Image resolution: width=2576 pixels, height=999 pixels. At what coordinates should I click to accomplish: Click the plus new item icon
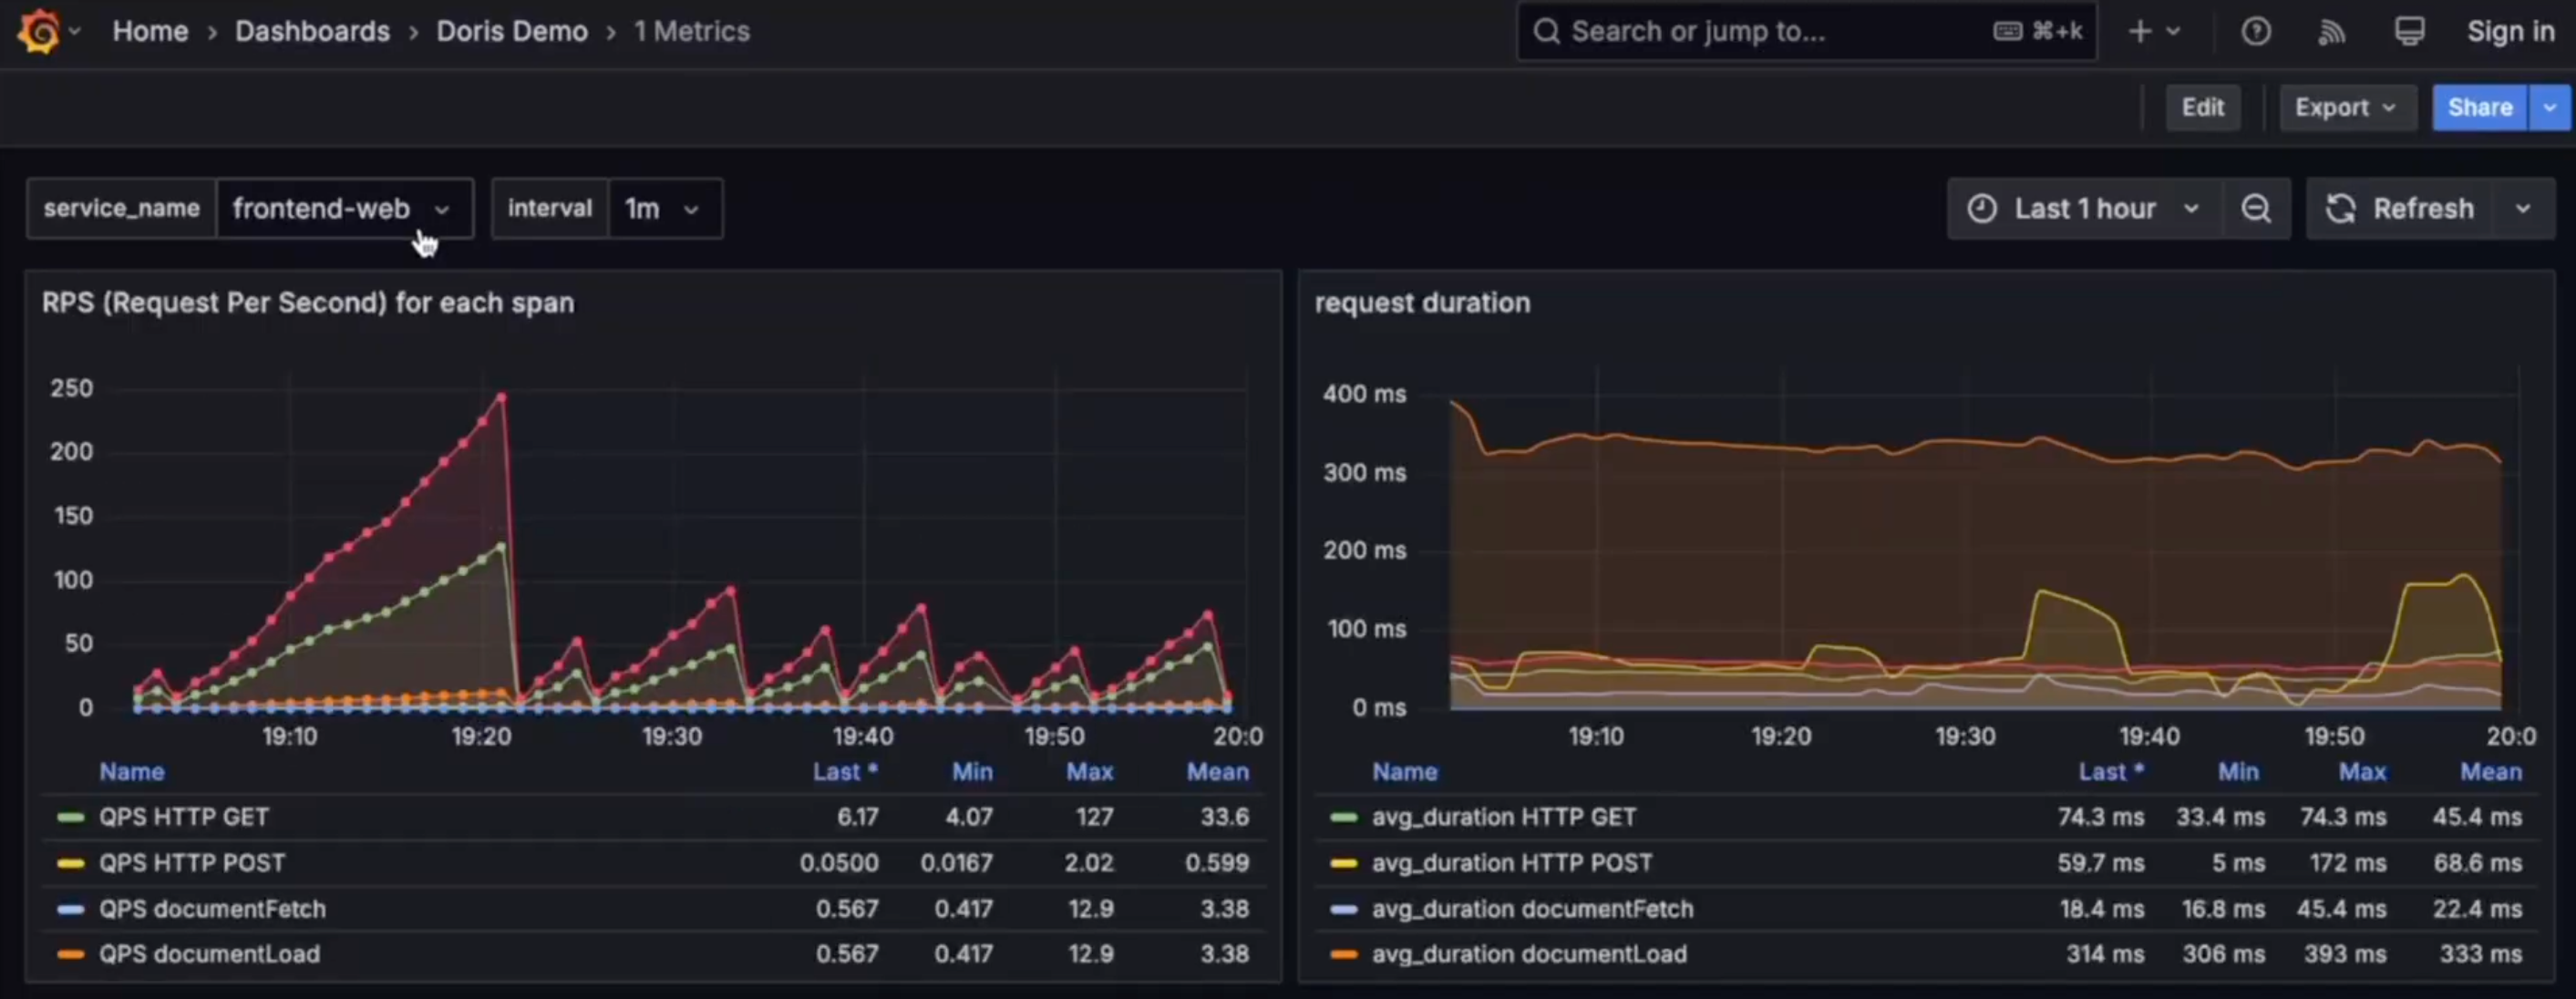[2139, 31]
